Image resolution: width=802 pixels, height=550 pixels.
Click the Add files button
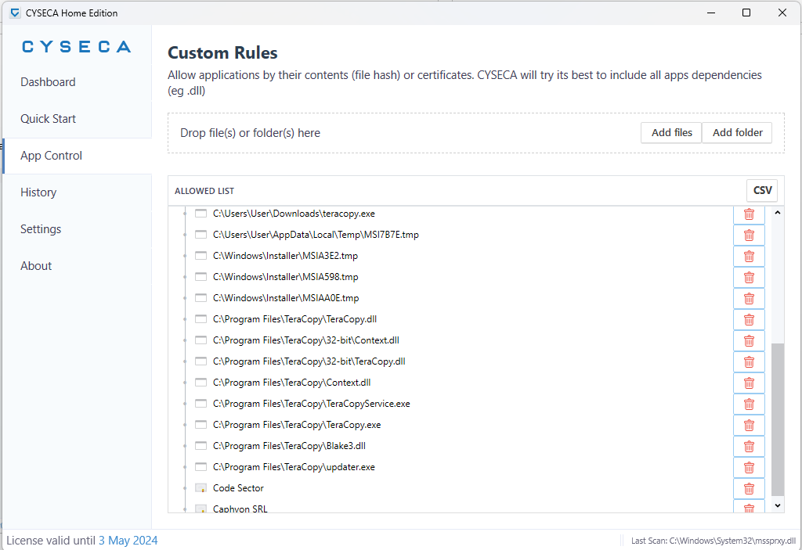(671, 133)
